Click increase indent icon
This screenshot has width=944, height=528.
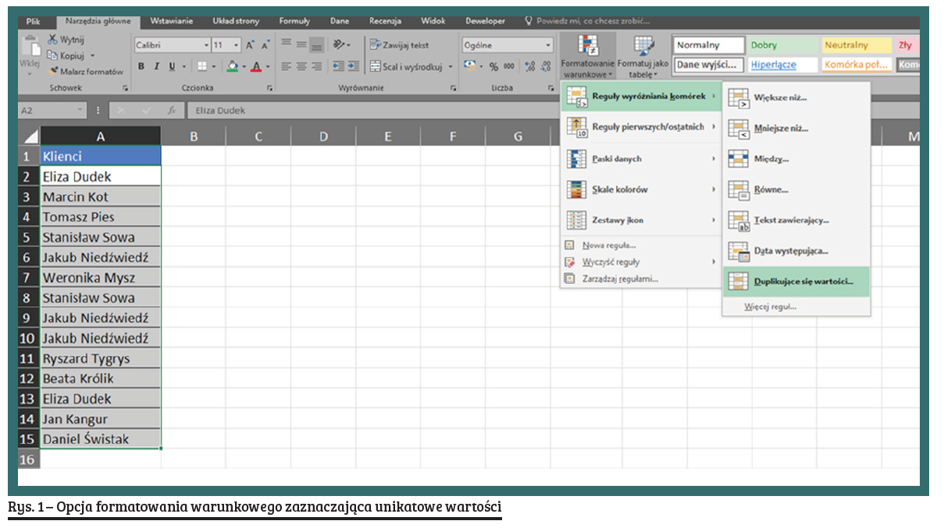[354, 67]
